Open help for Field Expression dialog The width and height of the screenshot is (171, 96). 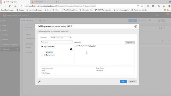pyautogui.click(x=39, y=82)
